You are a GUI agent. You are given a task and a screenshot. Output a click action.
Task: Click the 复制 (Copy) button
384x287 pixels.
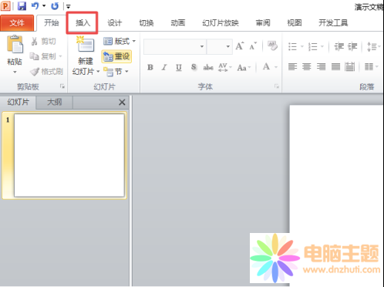click(x=42, y=56)
